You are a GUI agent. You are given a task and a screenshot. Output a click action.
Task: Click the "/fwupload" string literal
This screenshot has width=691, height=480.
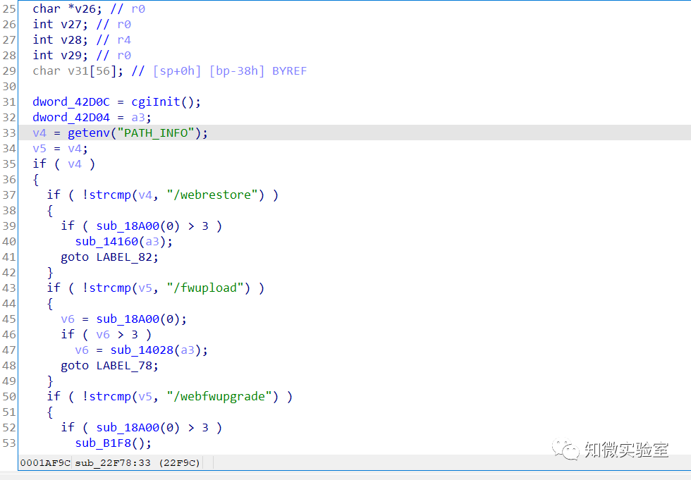(205, 288)
